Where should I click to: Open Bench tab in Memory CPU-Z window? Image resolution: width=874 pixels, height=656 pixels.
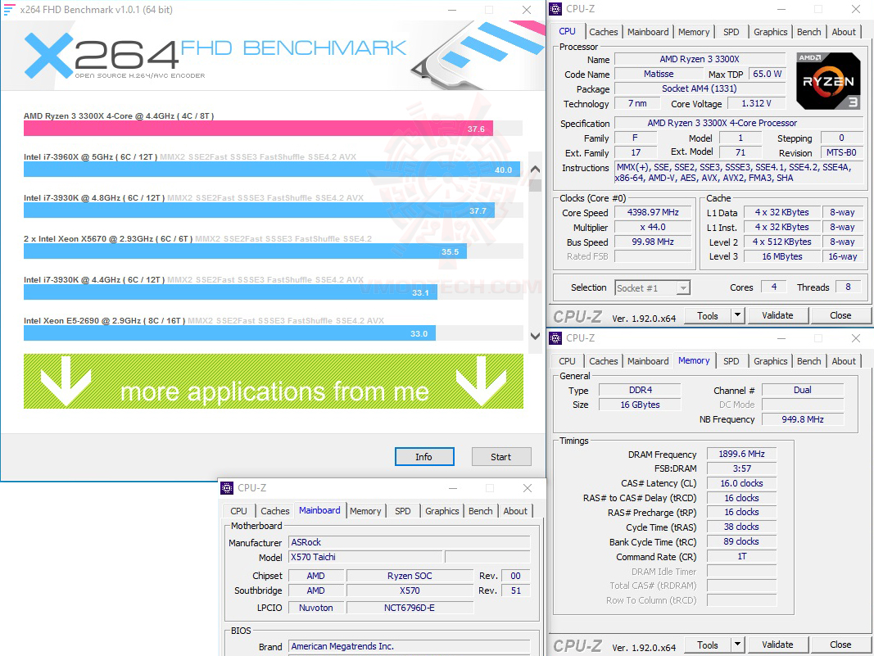(808, 361)
